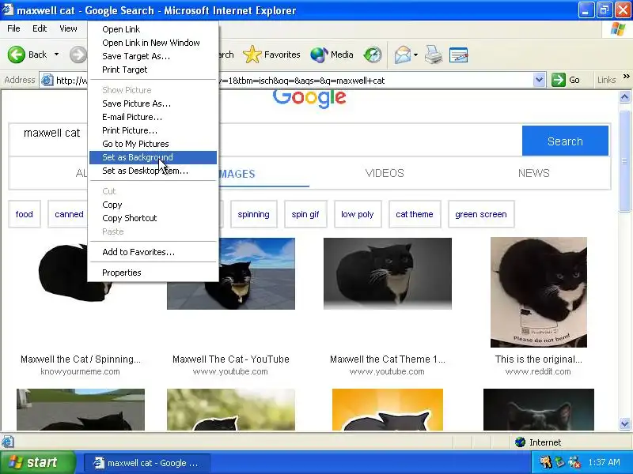Select the maxwell cat - Google taskbar button

[x=147, y=463]
